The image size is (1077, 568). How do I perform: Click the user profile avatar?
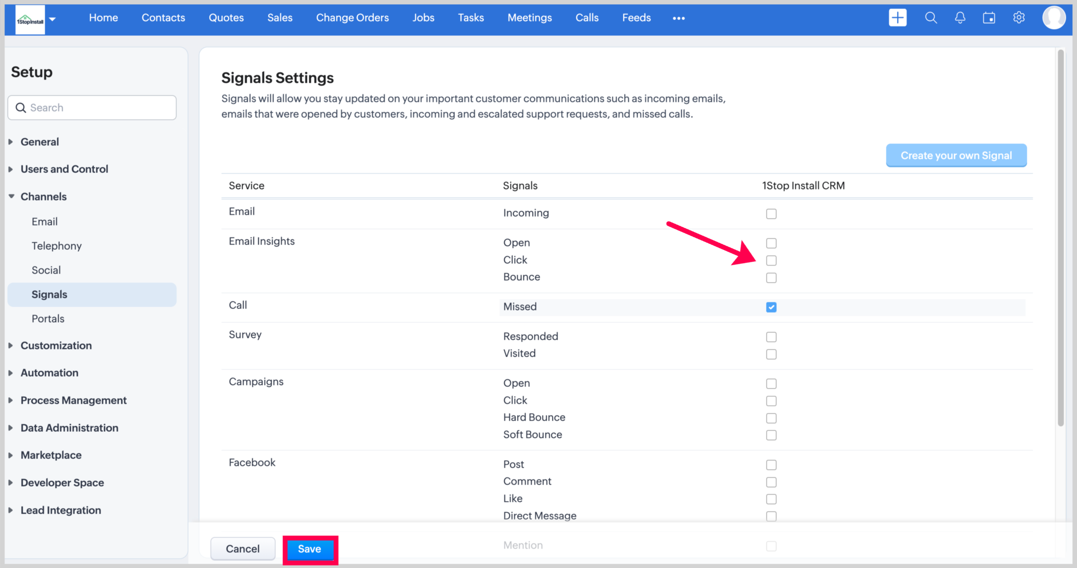point(1053,18)
